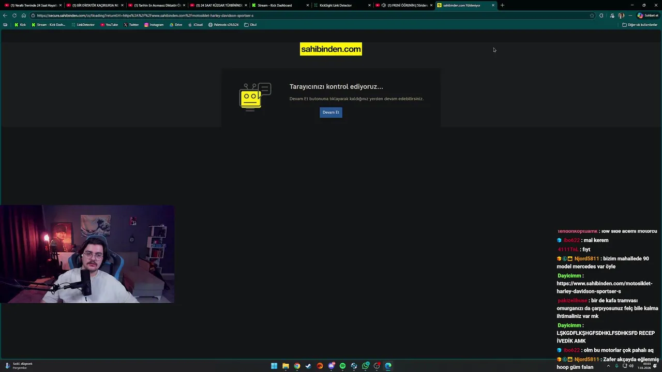
Task: Click the taskbar weather widget
Action: 19,366
